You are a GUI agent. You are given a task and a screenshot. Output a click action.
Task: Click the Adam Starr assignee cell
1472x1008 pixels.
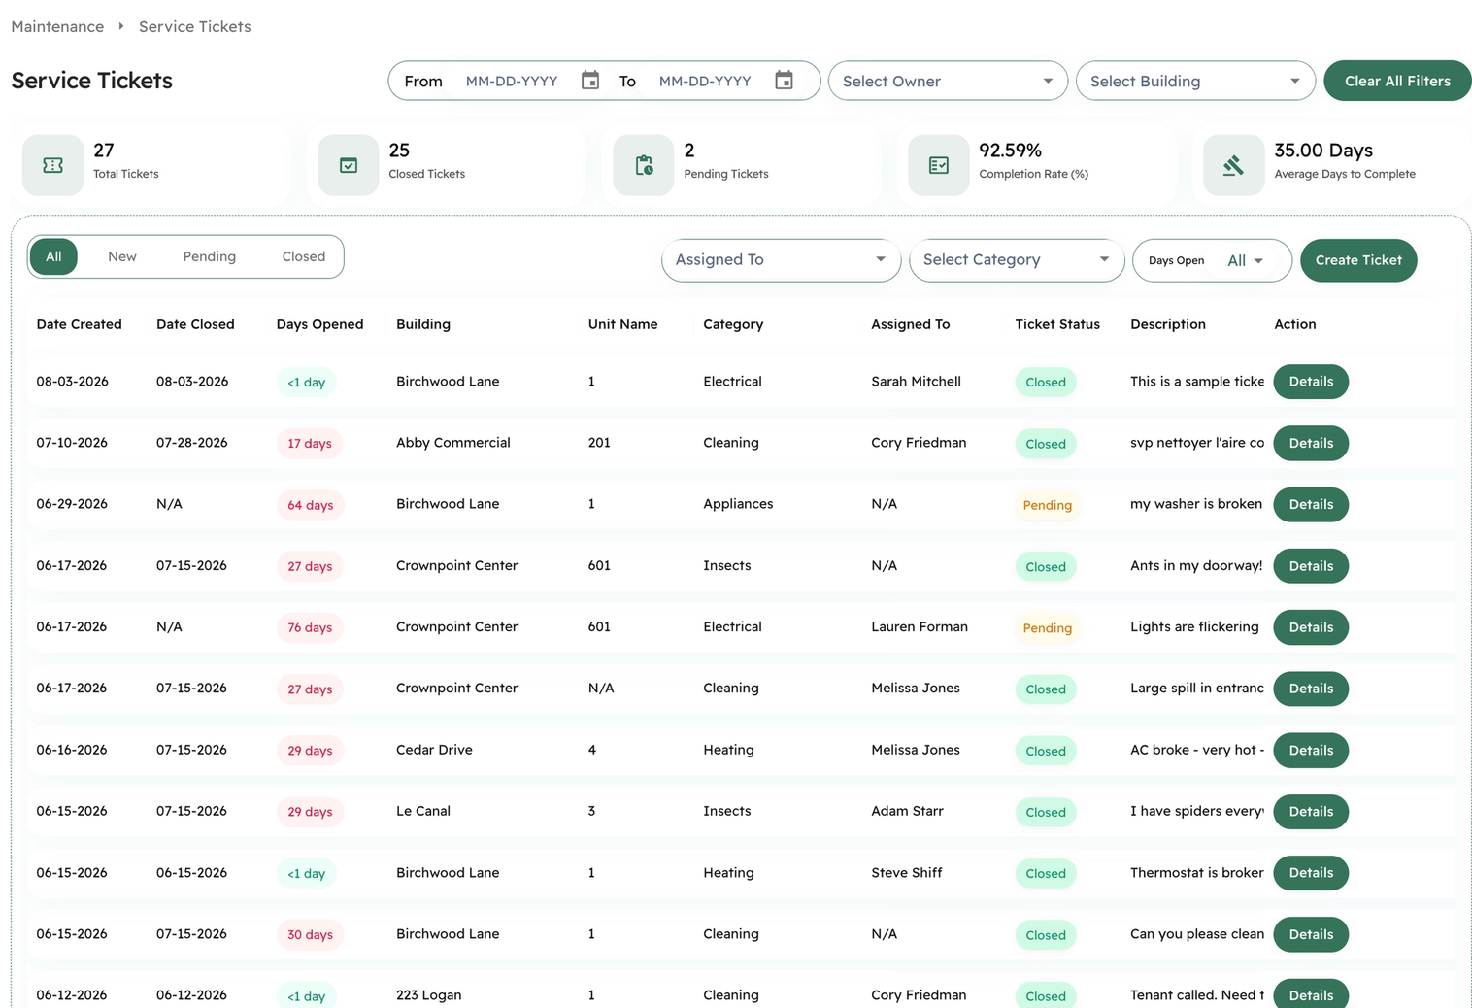[x=907, y=811]
